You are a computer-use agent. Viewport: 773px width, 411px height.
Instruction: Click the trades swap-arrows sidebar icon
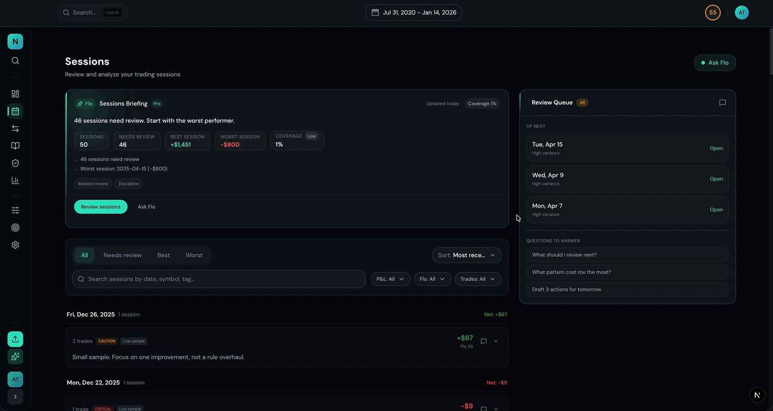(15, 128)
